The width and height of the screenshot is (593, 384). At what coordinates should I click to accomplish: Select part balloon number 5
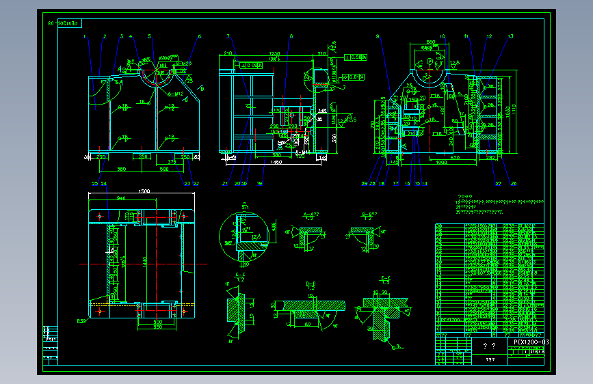(149, 37)
